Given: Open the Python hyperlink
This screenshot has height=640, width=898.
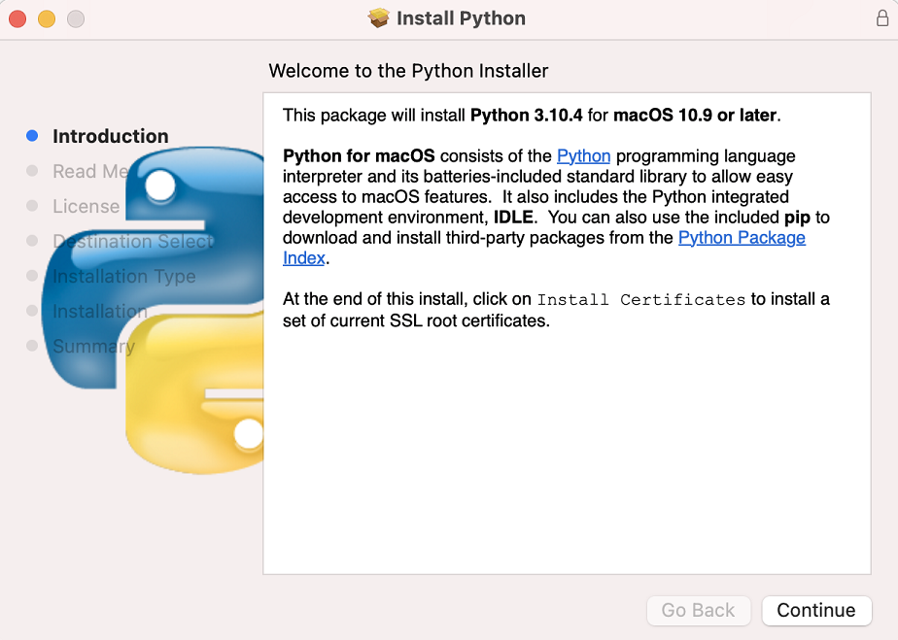Looking at the screenshot, I should pyautogui.click(x=583, y=155).
